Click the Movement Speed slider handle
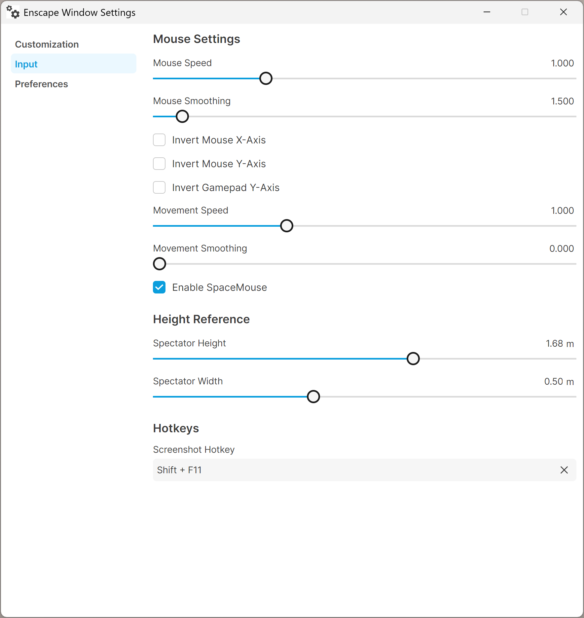This screenshot has width=584, height=618. tap(286, 226)
